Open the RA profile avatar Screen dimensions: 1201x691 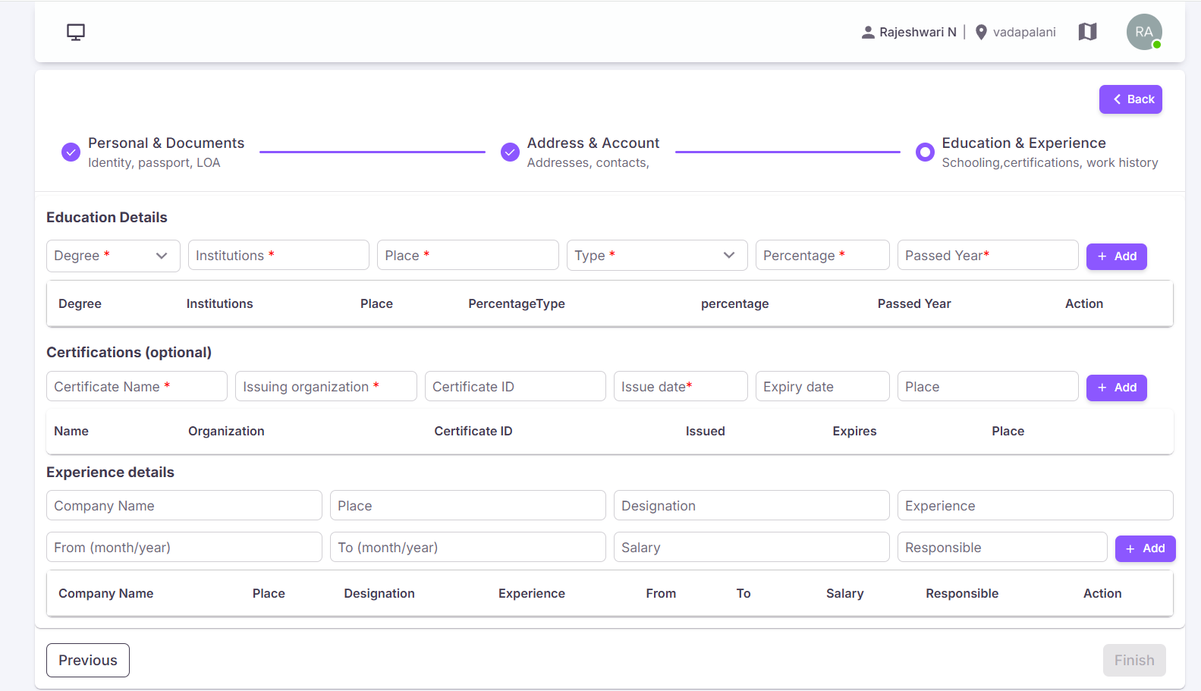(x=1144, y=32)
